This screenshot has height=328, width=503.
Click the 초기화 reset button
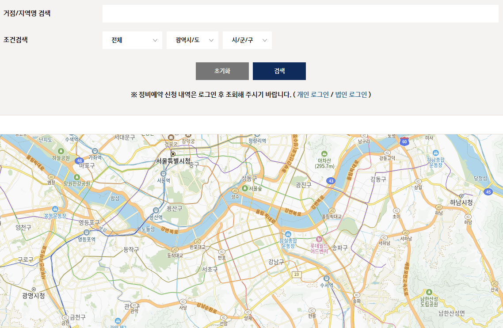(x=222, y=71)
